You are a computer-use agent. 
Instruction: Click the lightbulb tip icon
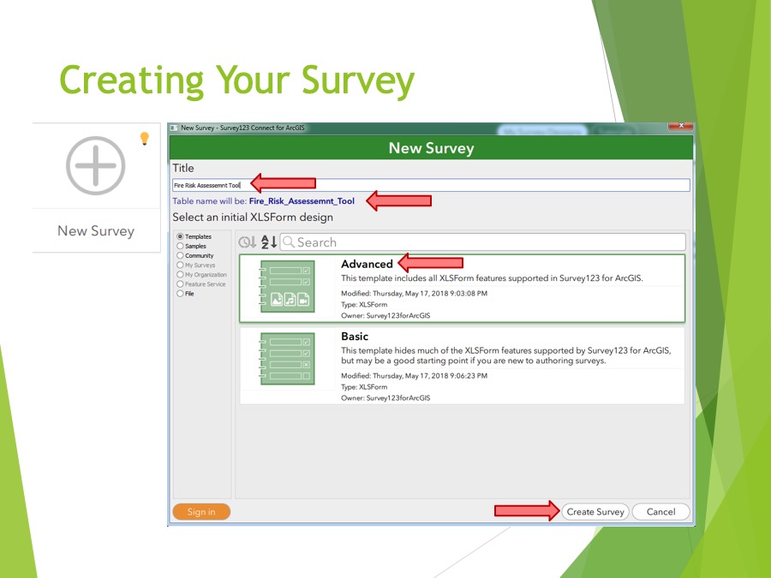tap(144, 138)
